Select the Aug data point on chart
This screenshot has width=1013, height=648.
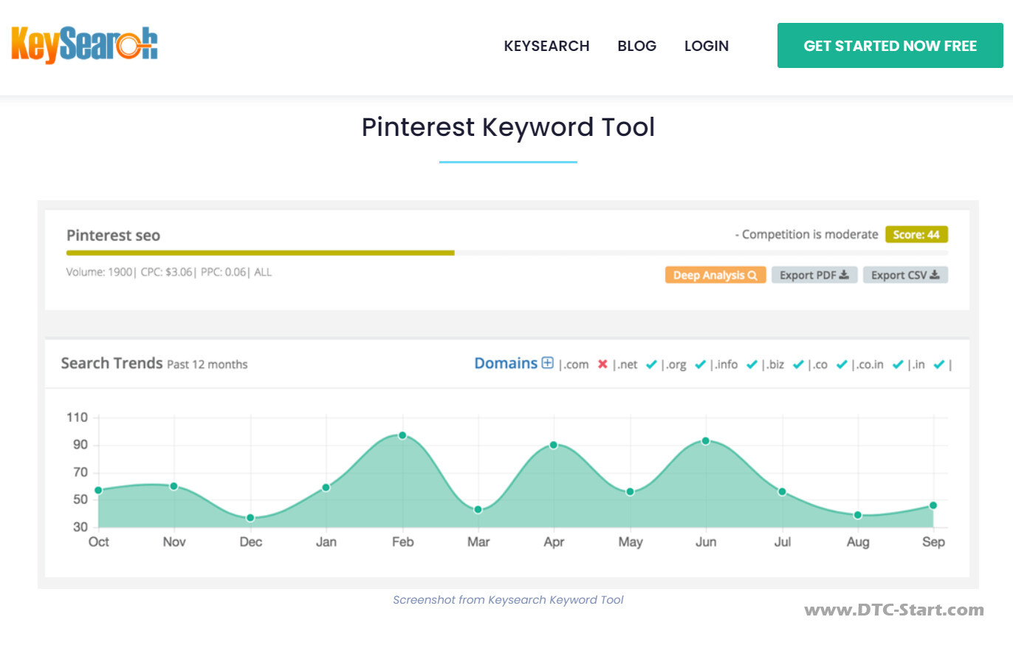point(857,514)
